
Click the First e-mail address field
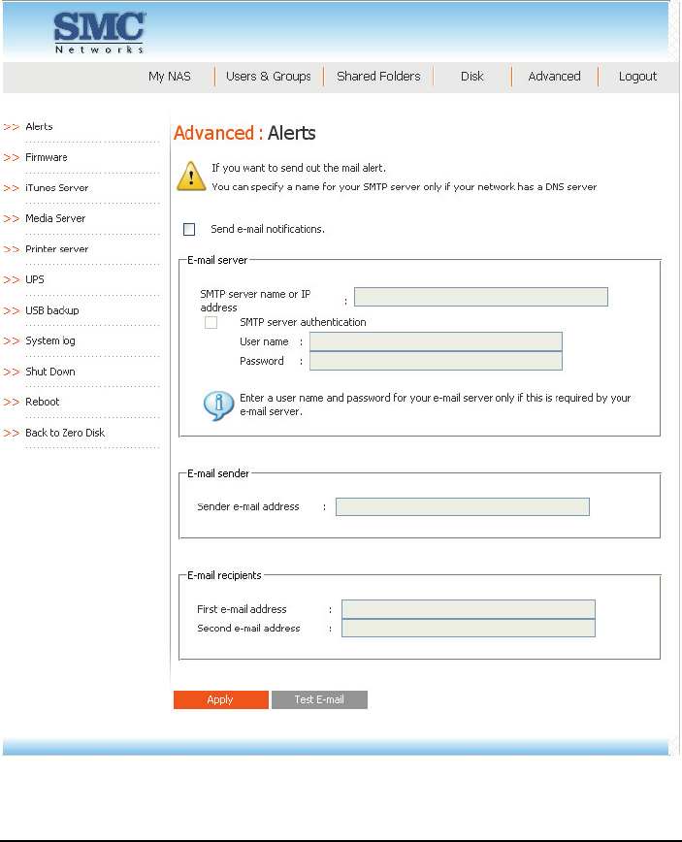pos(469,609)
